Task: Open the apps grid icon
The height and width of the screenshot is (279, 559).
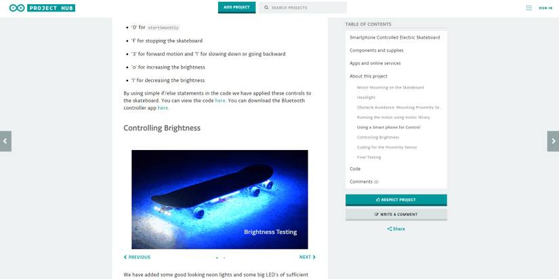Action: click(529, 8)
